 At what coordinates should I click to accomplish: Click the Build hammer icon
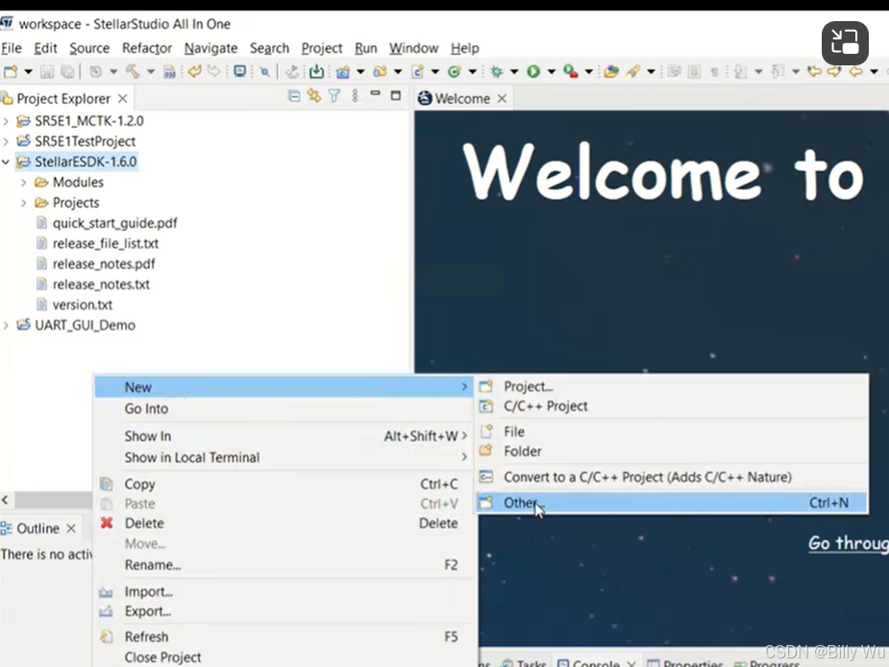point(132,72)
